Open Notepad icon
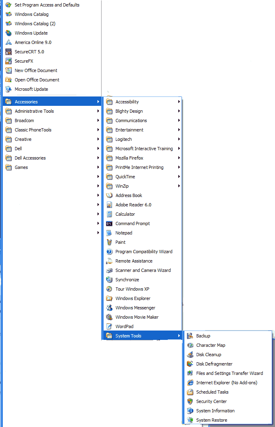Viewport: 275px width, 427px height. [109, 233]
